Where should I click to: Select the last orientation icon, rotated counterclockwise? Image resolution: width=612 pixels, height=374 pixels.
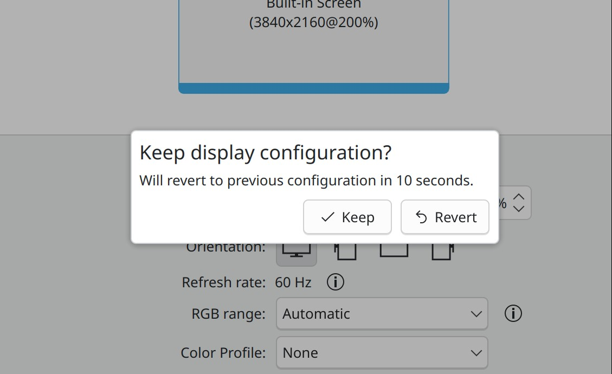(x=442, y=252)
